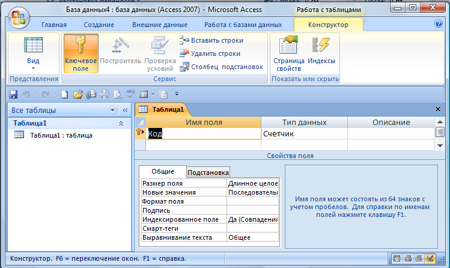The image size is (450, 268).
Task: Toggle the Ключевое поле primary key button
Action: tap(81, 53)
